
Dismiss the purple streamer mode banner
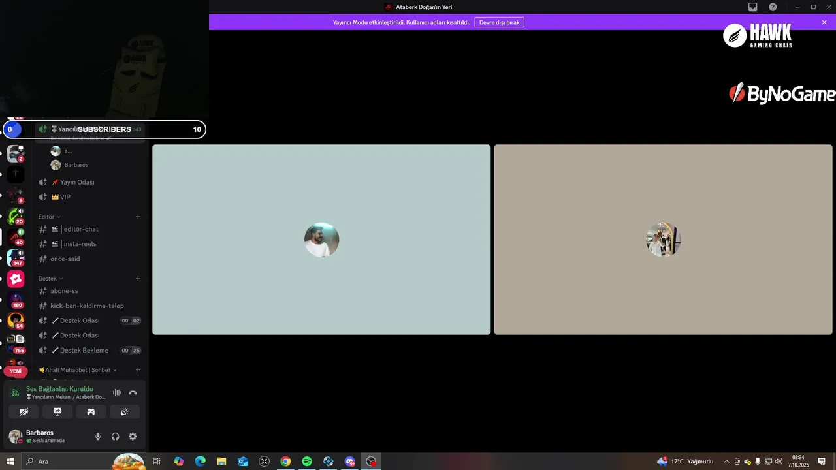pos(824,22)
